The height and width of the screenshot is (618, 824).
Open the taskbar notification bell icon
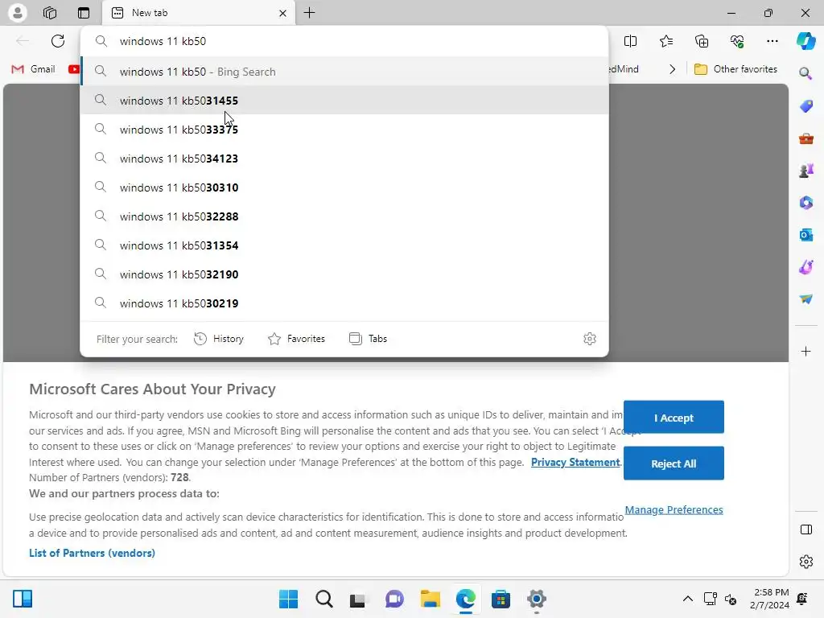(802, 599)
